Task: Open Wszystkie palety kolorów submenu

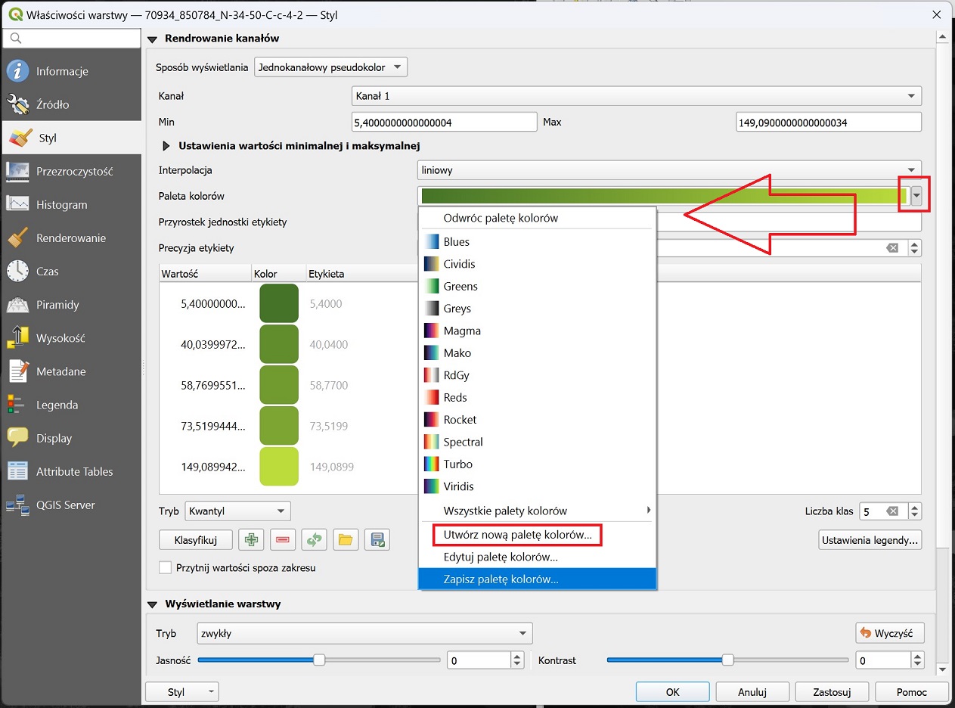Action: [537, 511]
